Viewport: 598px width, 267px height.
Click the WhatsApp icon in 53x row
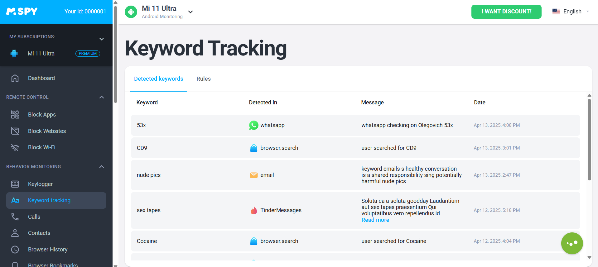click(x=254, y=125)
